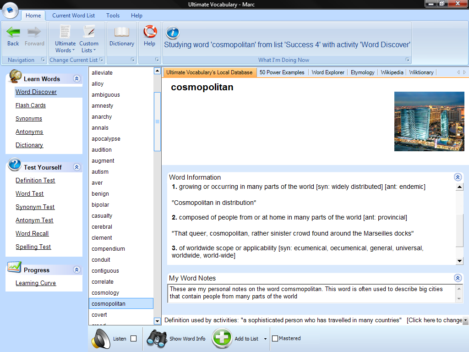Switch to Etymology tab
This screenshot has height=352, width=469.
point(363,72)
